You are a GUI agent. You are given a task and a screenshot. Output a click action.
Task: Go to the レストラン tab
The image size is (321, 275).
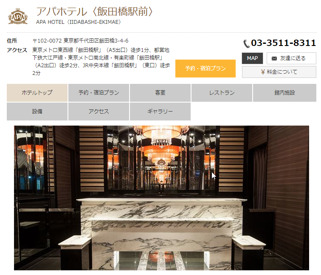222,92
